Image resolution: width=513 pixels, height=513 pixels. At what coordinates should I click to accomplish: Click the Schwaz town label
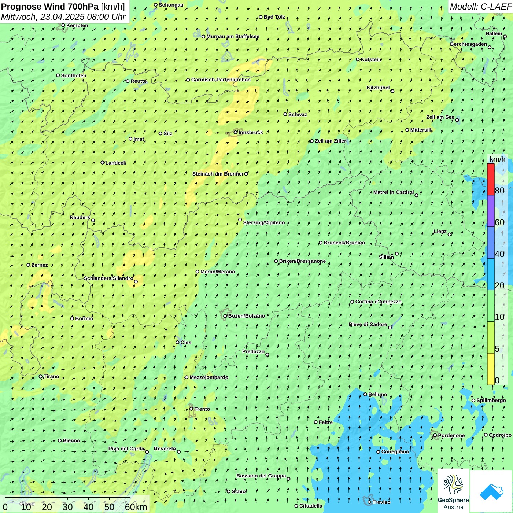(x=298, y=114)
